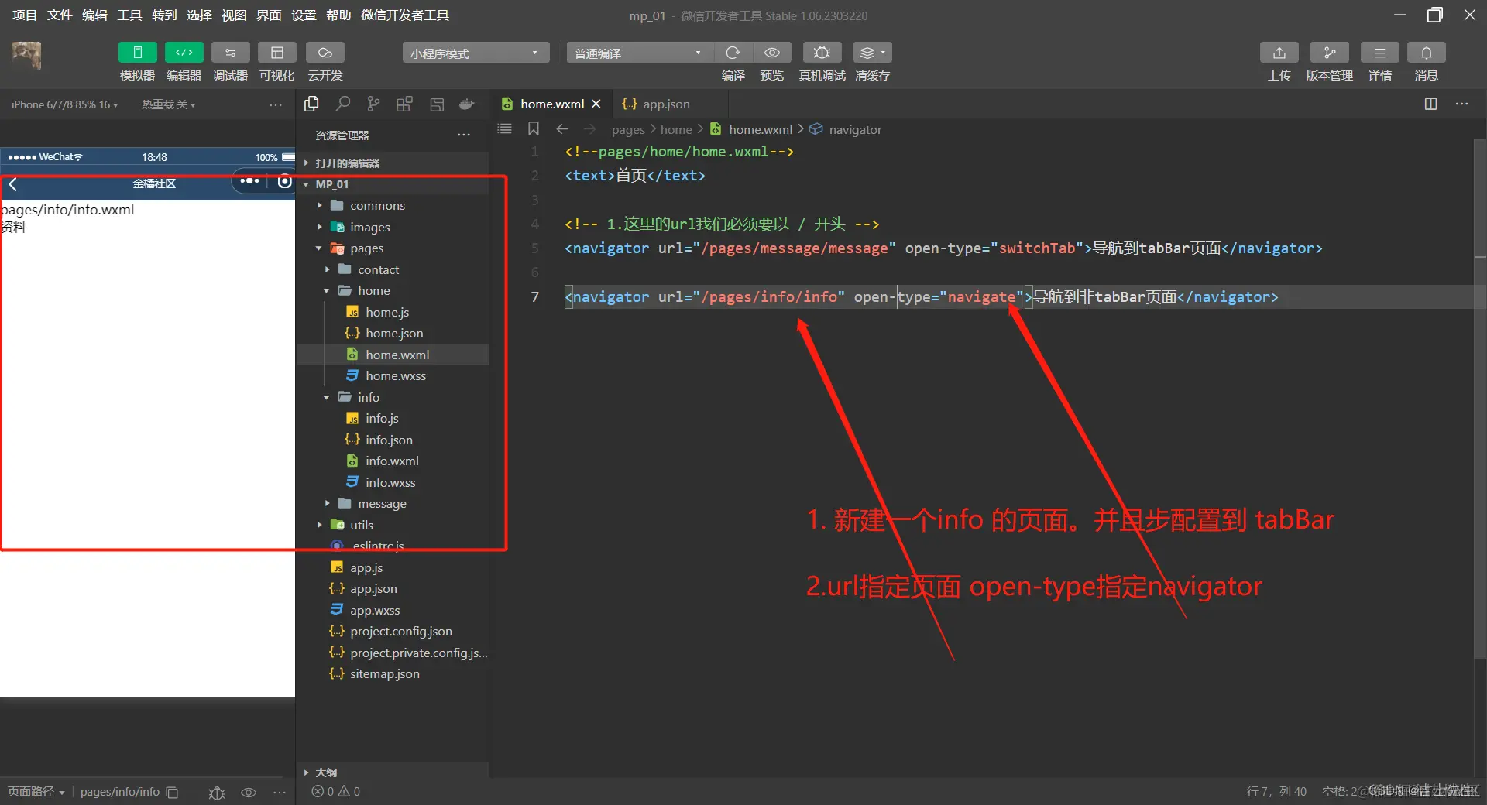Select the iPhone 6/7/8 device dropdown
Image resolution: width=1487 pixels, height=805 pixels.
coord(64,104)
